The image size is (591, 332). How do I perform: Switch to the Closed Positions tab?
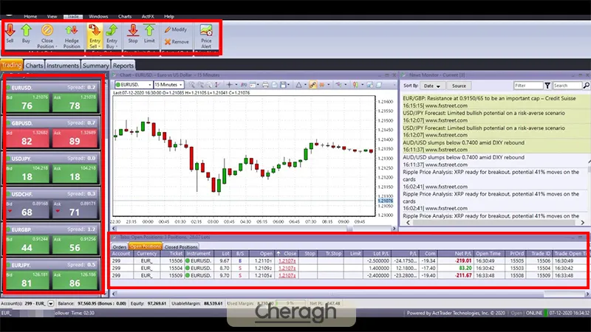point(181,246)
